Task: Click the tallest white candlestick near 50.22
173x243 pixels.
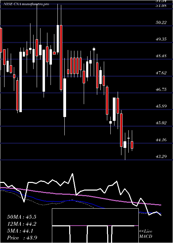Action: point(58,39)
